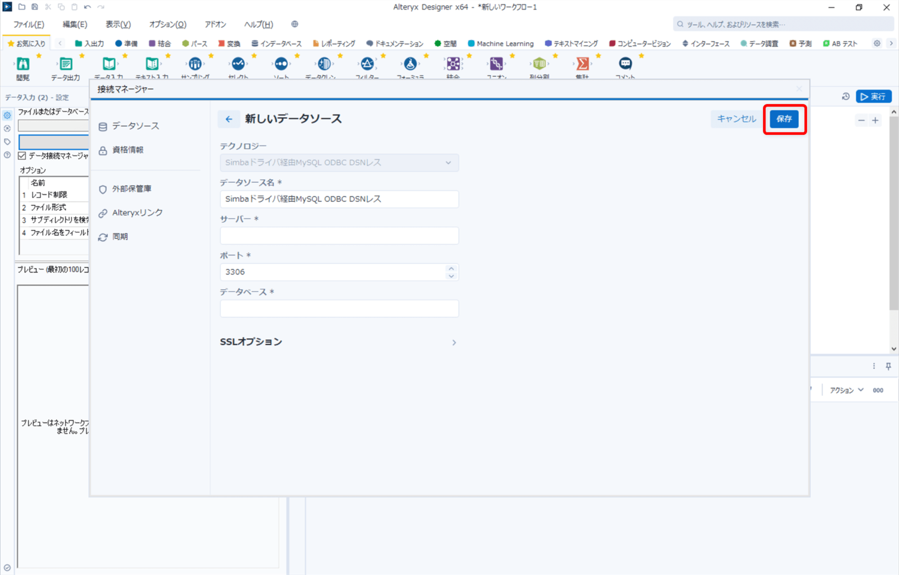
Task: Select the Sort (ソート) tool icon
Action: [x=281, y=64]
